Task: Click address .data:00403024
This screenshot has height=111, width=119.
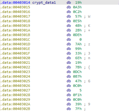Action: 15,76
